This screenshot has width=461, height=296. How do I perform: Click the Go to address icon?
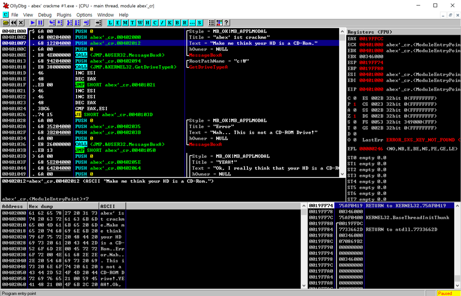coord(98,23)
